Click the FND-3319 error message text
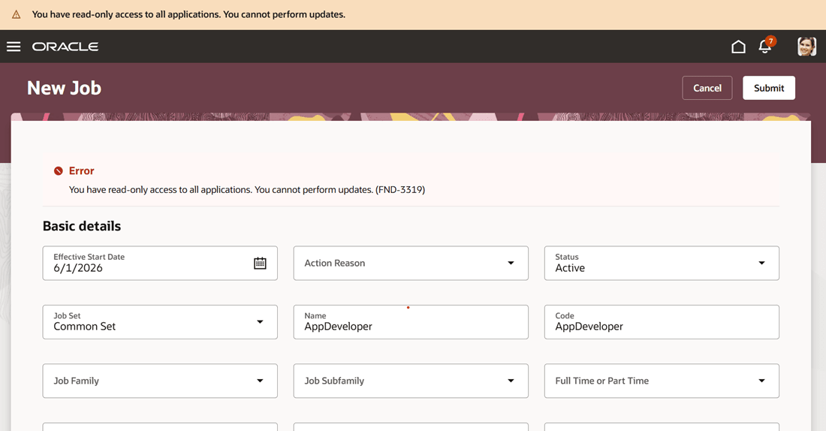Screen dimensions: 826x431 coord(247,190)
